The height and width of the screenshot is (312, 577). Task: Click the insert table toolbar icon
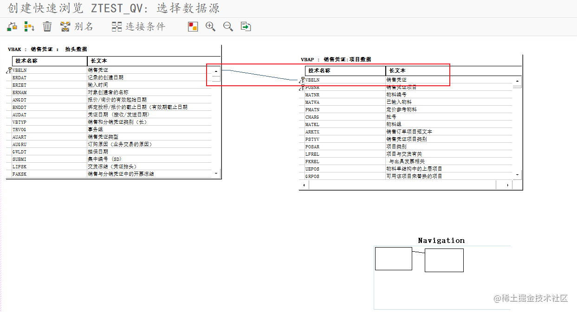(x=12, y=26)
